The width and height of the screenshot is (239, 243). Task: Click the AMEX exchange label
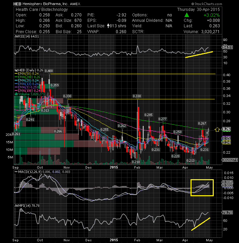pos(75,4)
